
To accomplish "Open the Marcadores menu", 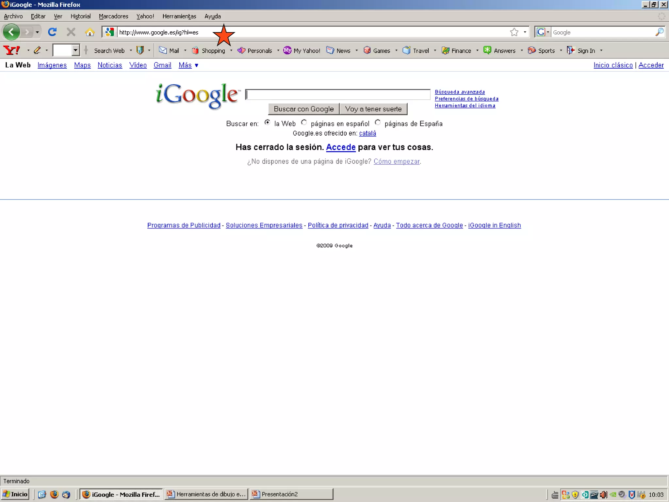I will click(x=113, y=16).
